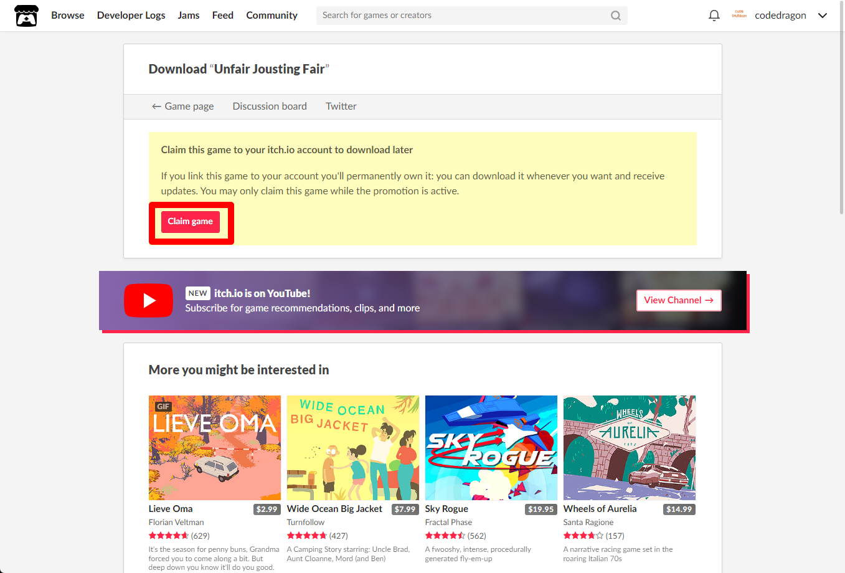
Task: Click the Sky Rogue title link
Action: [446, 509]
